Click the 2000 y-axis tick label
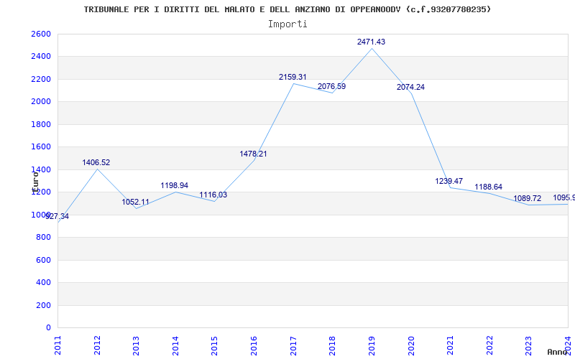 pyautogui.click(x=41, y=102)
